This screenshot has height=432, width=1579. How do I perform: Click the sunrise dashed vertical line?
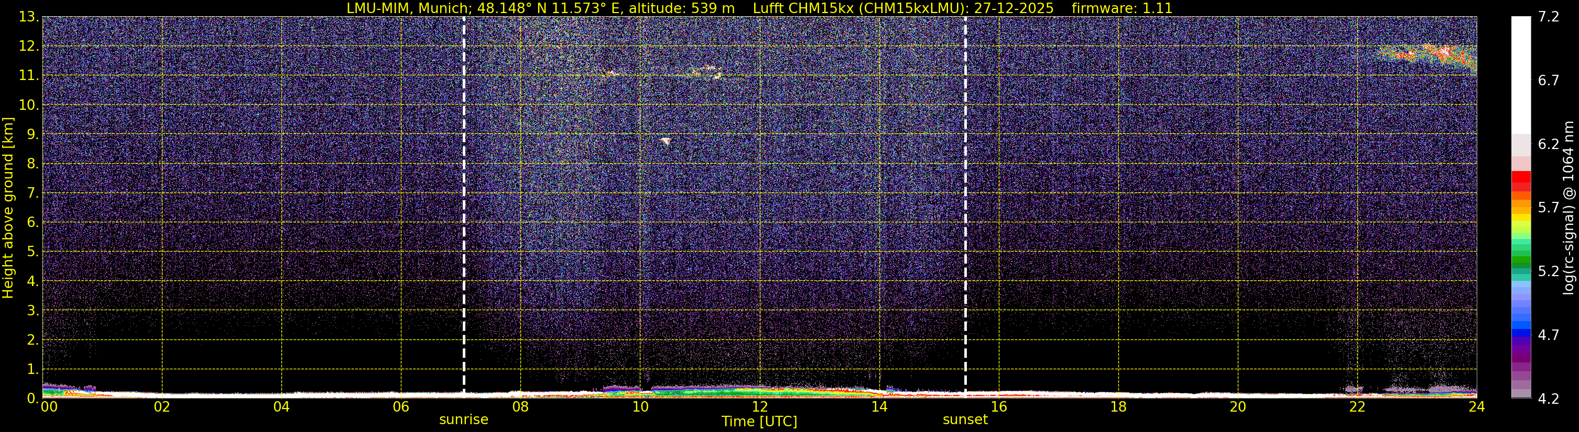pyautogui.click(x=463, y=207)
